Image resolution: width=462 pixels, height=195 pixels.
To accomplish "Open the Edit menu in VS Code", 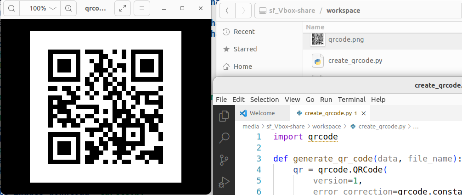I will [238, 100].
